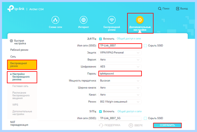Open the wireless mode Wi-Fi icon
Image resolution: width=197 pixels, height=132 pixels.
click(x=112, y=20)
